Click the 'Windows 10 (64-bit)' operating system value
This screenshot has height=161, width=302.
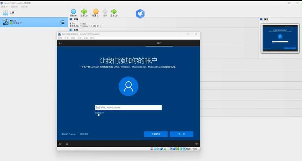pyautogui.click(x=91, y=26)
